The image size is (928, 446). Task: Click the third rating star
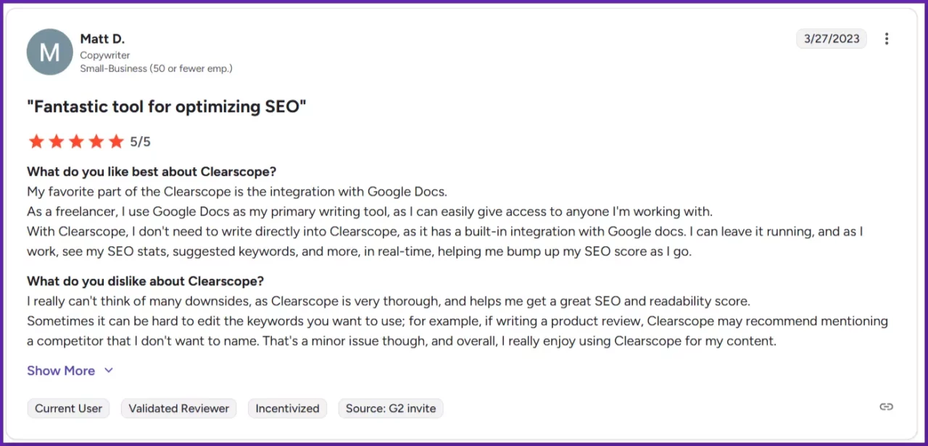76,142
